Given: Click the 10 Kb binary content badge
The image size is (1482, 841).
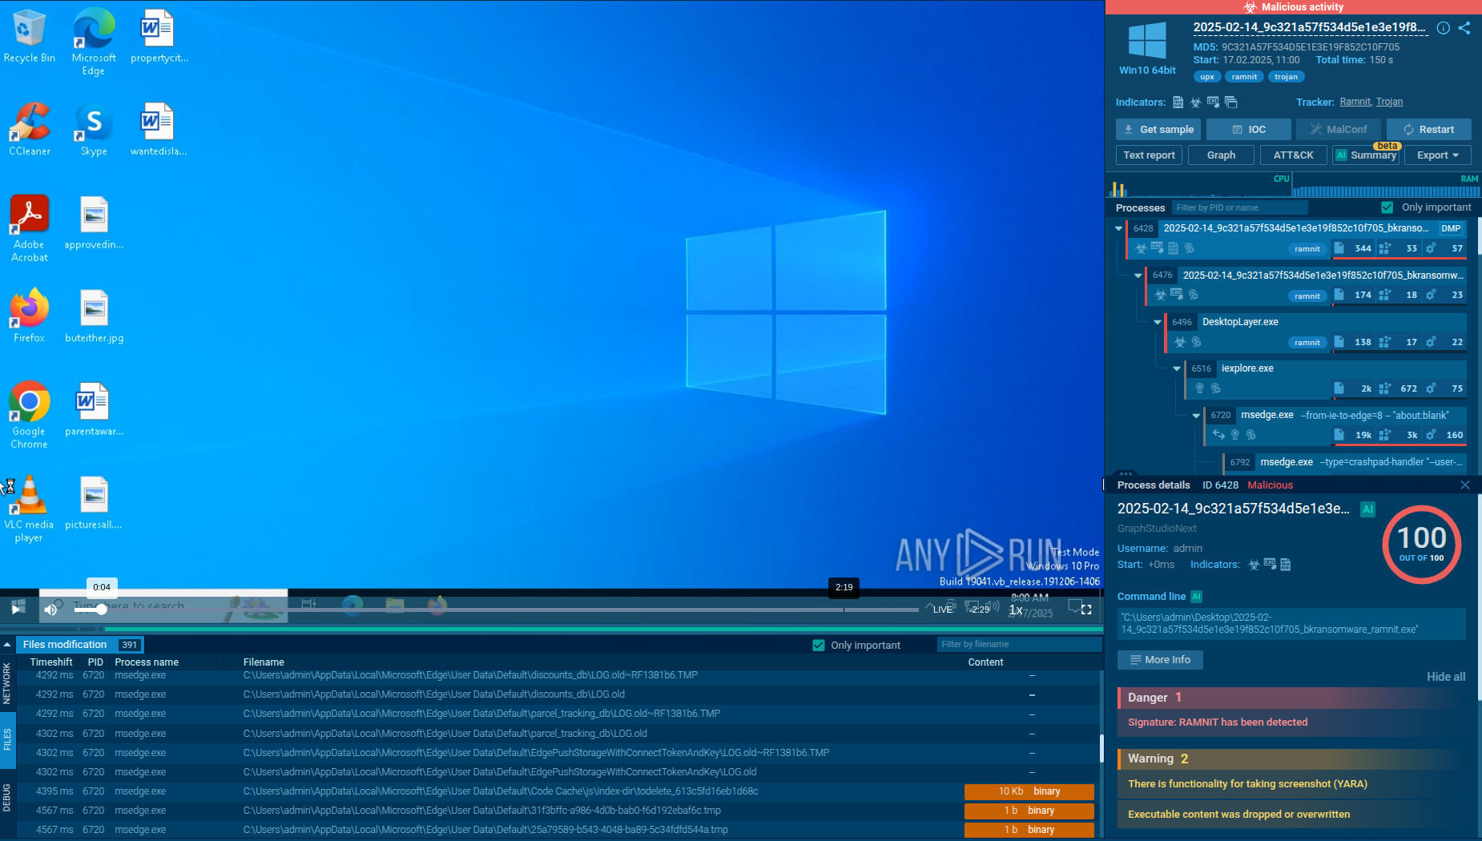Looking at the screenshot, I should 1029,791.
